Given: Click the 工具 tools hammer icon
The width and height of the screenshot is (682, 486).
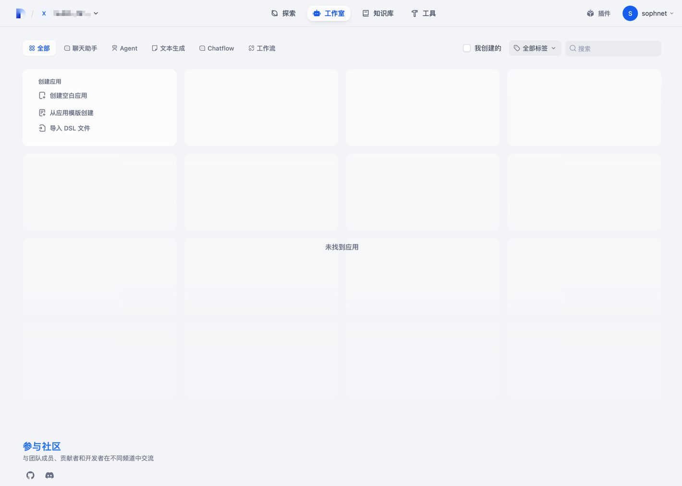Looking at the screenshot, I should [x=414, y=13].
